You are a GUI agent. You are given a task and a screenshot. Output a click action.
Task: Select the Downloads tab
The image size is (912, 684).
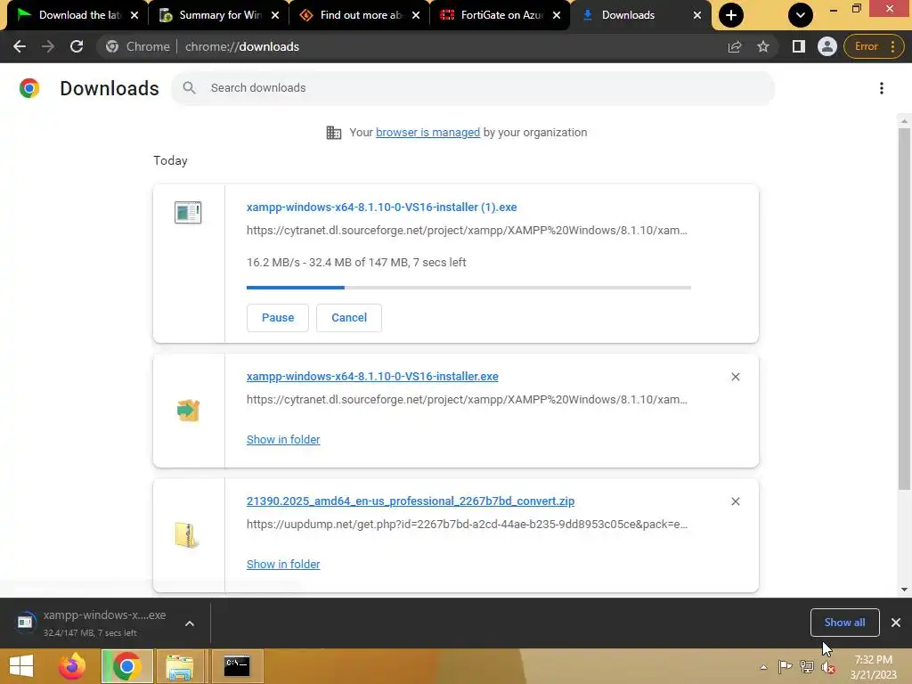[x=640, y=15]
